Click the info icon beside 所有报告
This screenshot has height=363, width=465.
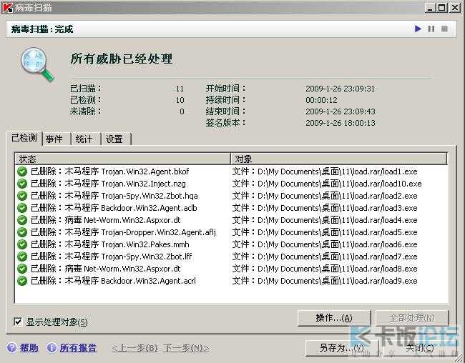click(x=52, y=347)
